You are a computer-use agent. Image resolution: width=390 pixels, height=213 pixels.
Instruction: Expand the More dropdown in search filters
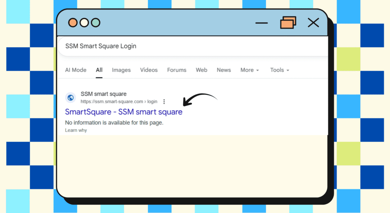(249, 70)
